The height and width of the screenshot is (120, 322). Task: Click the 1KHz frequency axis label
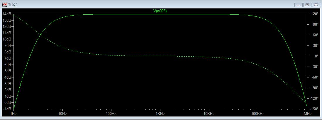pyautogui.click(x=160, y=114)
